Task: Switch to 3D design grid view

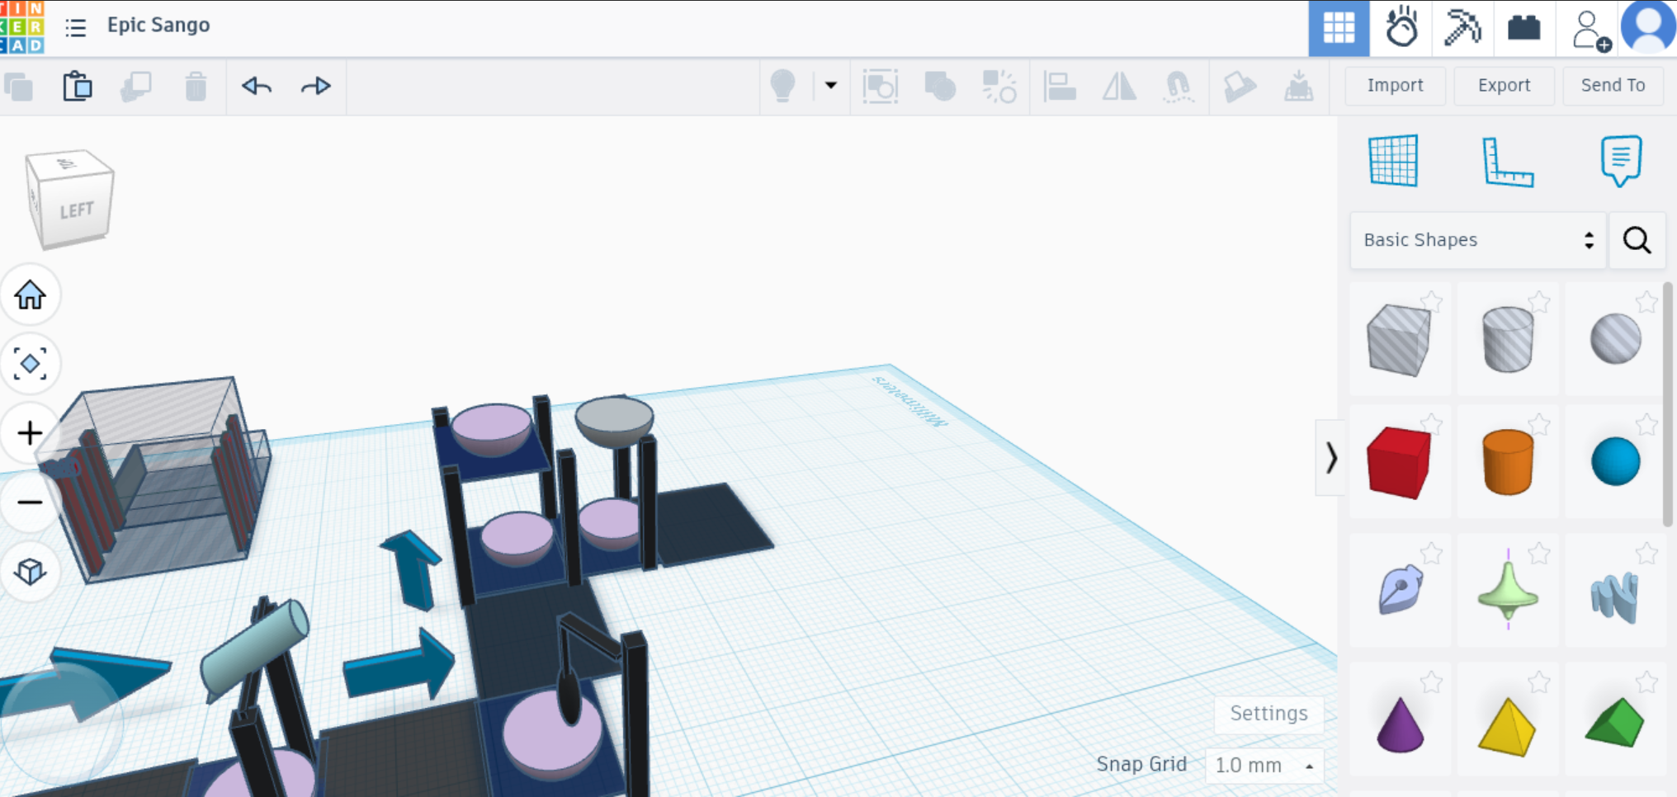Action: 1339,28
